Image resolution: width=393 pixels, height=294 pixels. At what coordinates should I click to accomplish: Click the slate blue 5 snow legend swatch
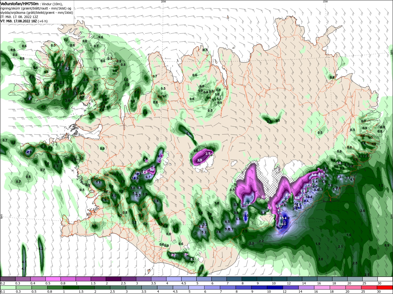[x=204, y=279]
